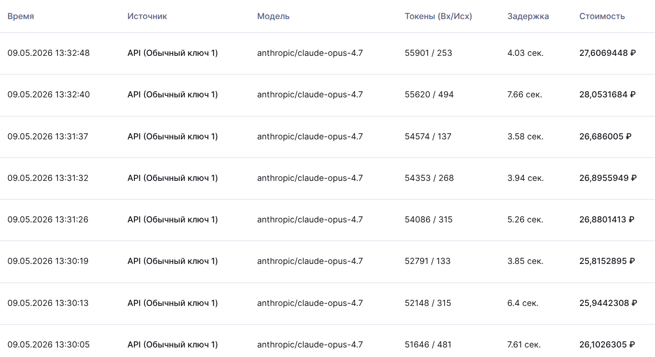This screenshot has height=357, width=655.
Task: Select timestamp 09.05.2026 13:31:26
Action: click(x=48, y=220)
